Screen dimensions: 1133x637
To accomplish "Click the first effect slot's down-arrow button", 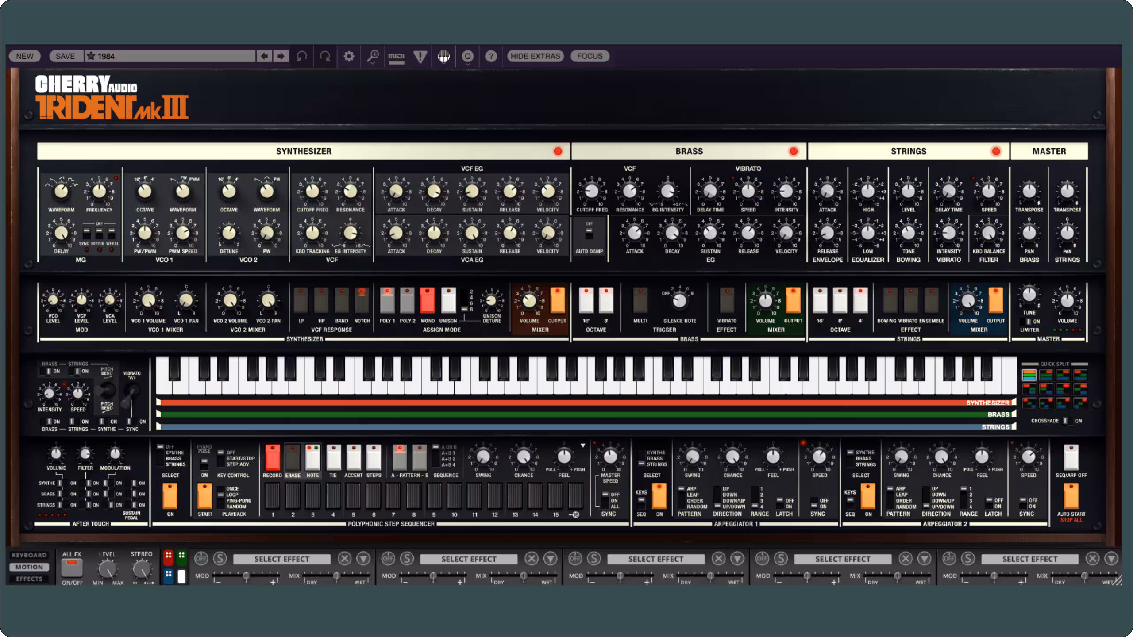I will pyautogui.click(x=363, y=559).
